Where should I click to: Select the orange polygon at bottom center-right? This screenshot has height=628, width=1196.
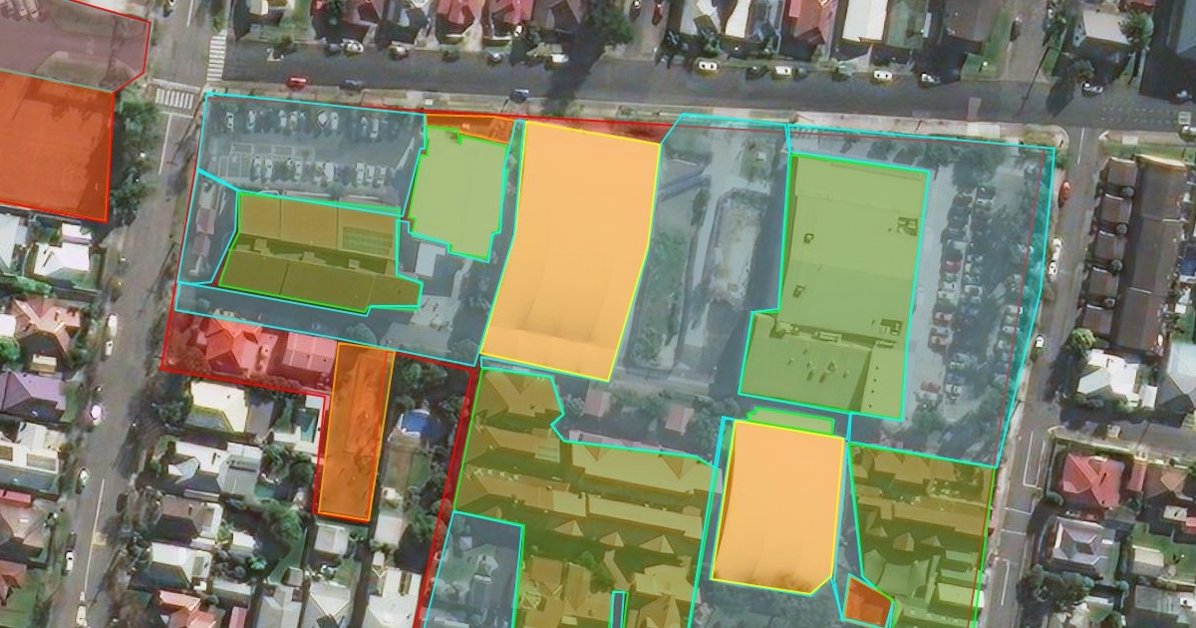click(777, 503)
